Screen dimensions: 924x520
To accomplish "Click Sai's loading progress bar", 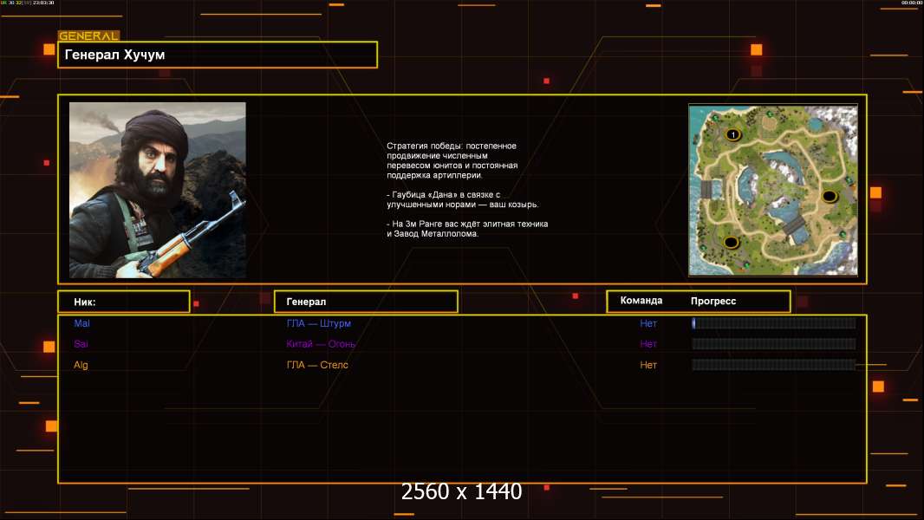I will (773, 344).
